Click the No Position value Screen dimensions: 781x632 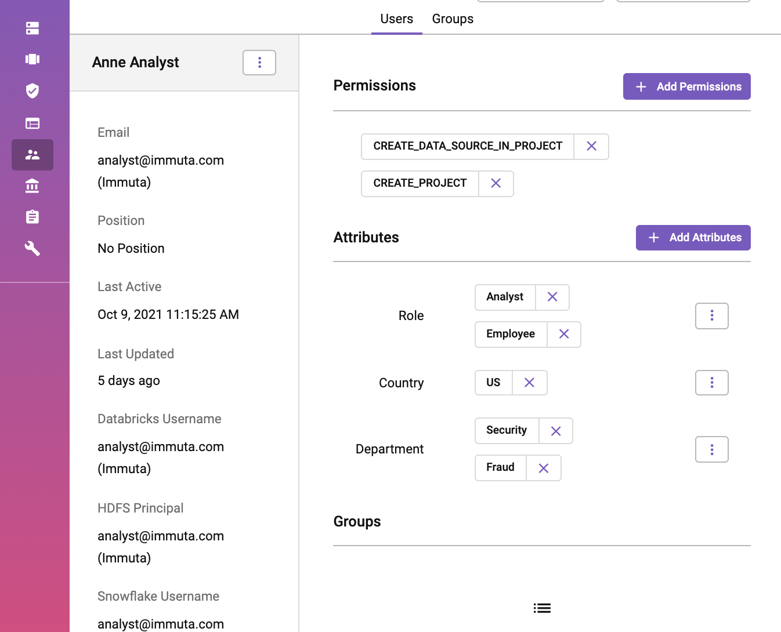pyautogui.click(x=131, y=248)
